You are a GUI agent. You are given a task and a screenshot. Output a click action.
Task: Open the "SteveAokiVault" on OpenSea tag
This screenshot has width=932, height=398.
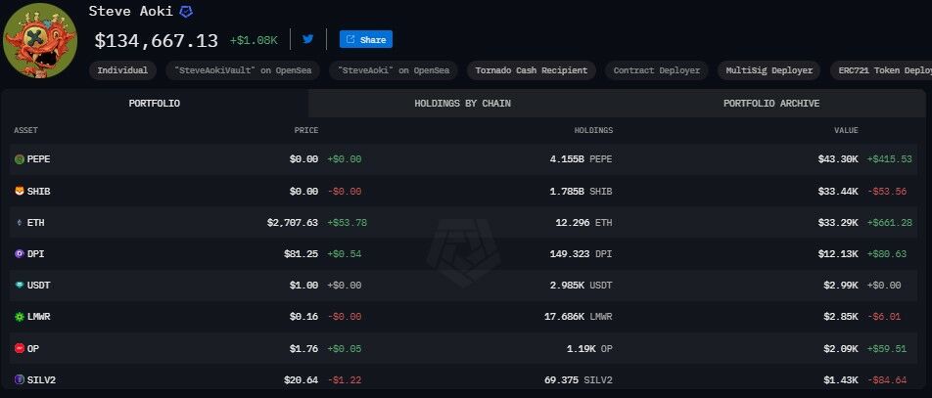(x=243, y=70)
